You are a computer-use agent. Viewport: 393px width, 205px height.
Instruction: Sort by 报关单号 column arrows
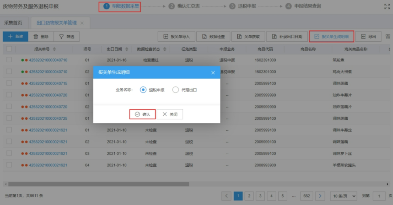(55, 49)
